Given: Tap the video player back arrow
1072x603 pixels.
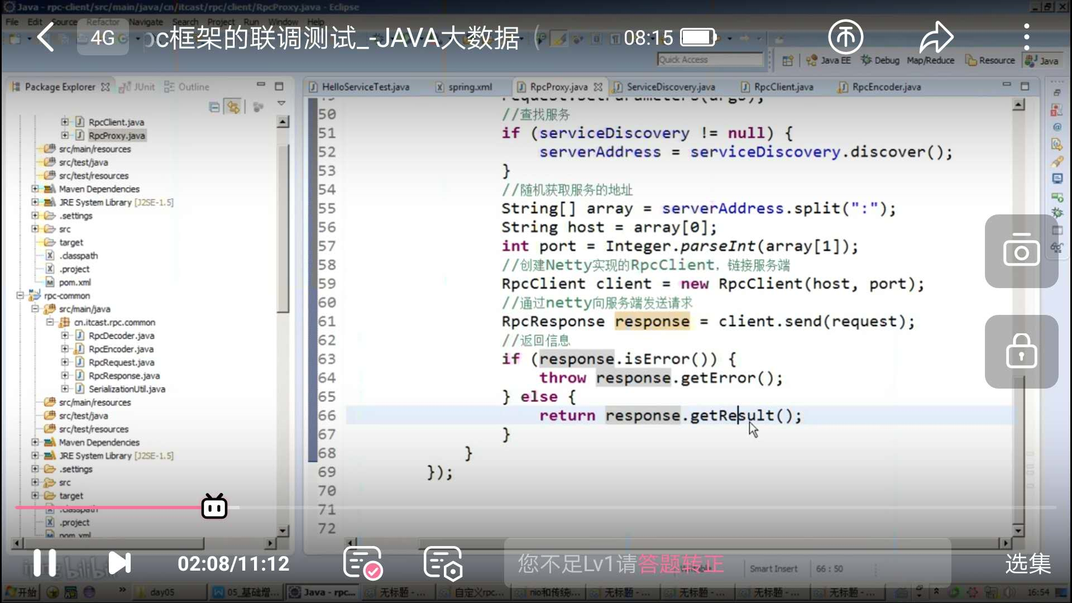Looking at the screenshot, I should [x=45, y=38].
